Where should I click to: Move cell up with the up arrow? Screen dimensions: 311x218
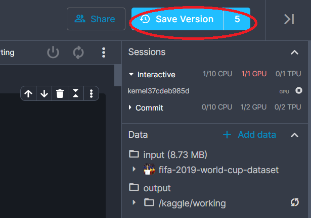[28, 93]
